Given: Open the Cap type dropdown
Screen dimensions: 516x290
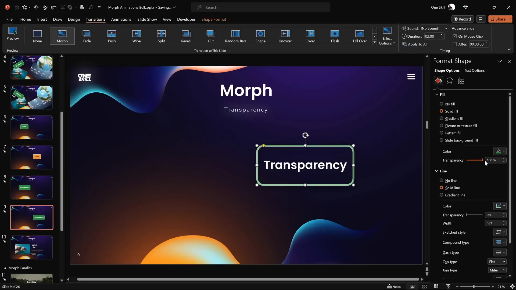Looking at the screenshot, I should point(497,262).
